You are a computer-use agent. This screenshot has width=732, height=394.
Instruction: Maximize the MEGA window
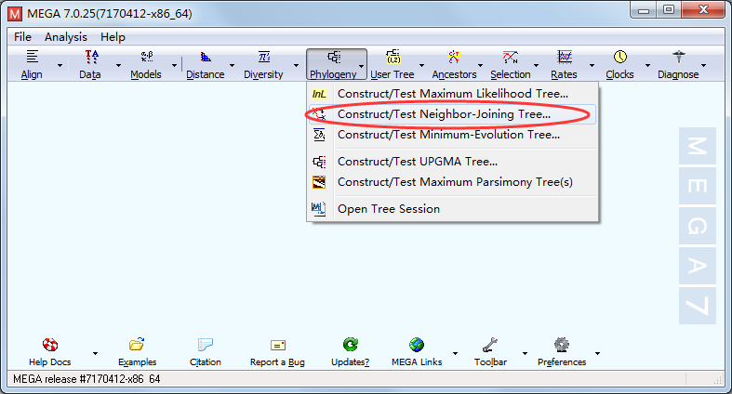coord(669,10)
